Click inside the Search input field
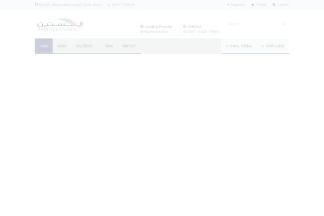This screenshot has width=324, height=216. 254,24
